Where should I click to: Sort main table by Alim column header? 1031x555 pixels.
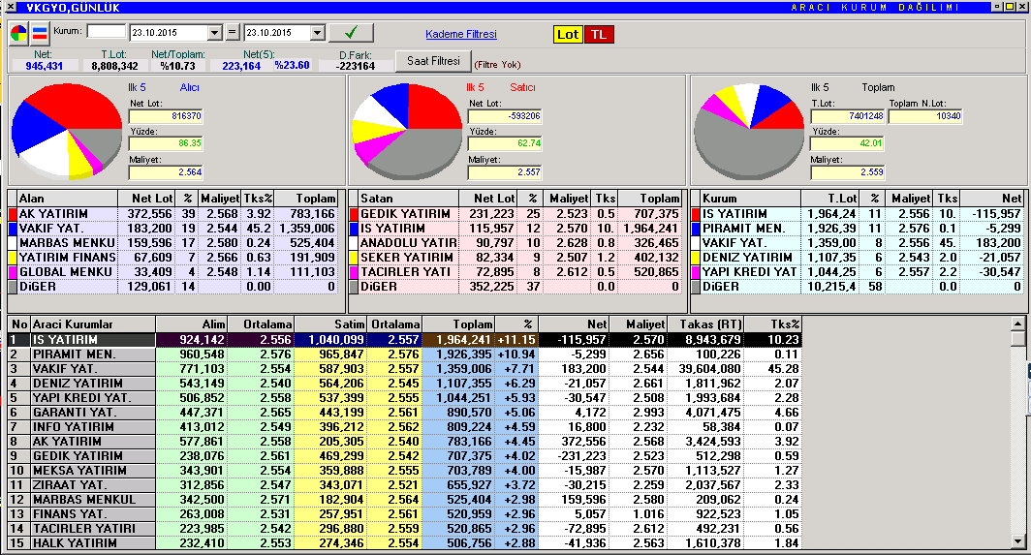(x=191, y=324)
